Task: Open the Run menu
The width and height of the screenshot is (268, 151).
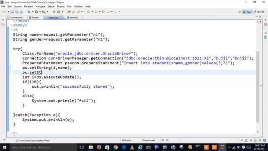Action: click(x=69, y=6)
